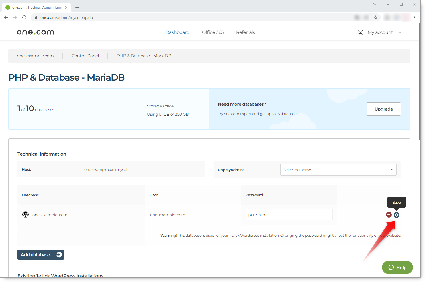This screenshot has height=282, width=425.
Task: Click the WordPress logo beside the database name
Action: coord(25,214)
